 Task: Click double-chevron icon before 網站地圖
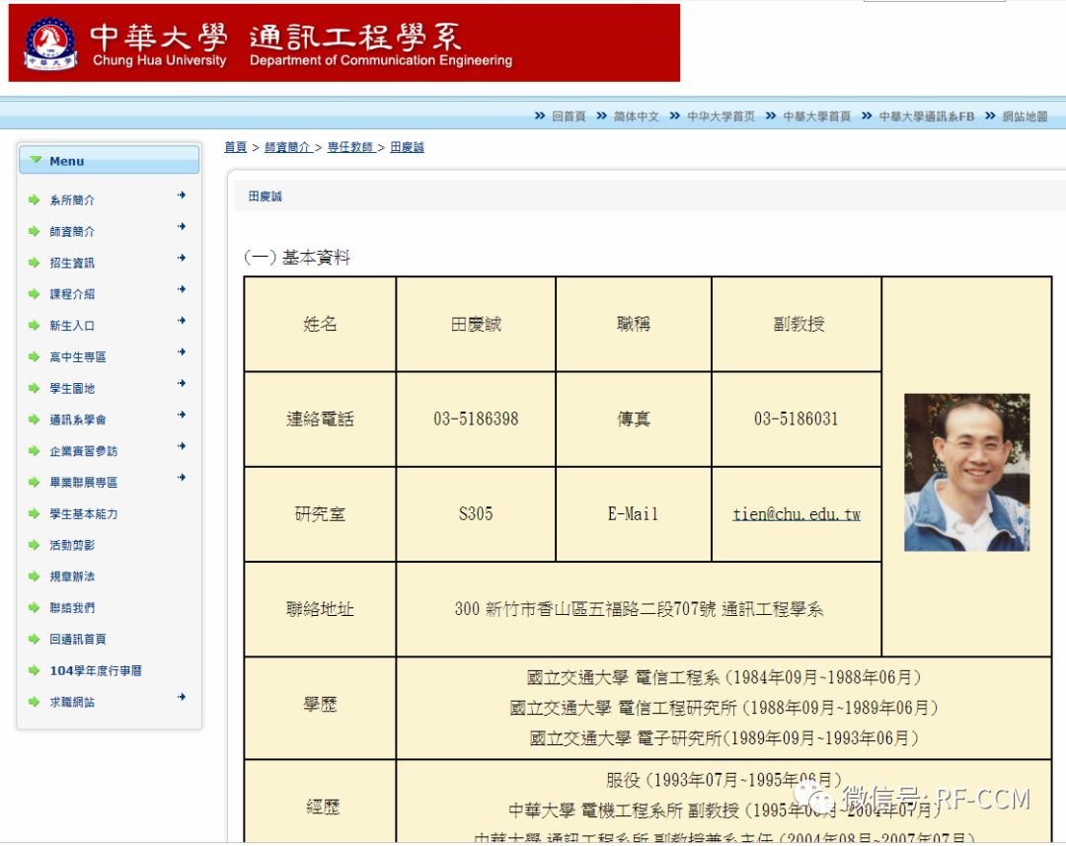click(991, 115)
